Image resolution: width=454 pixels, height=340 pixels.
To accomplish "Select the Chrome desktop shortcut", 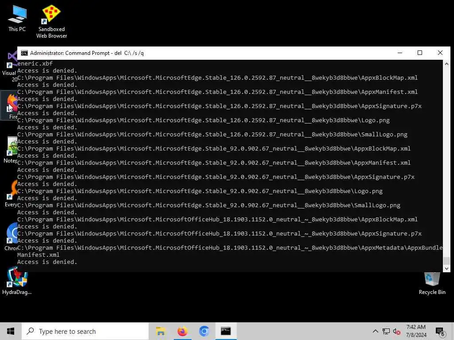I will pos(11,236).
